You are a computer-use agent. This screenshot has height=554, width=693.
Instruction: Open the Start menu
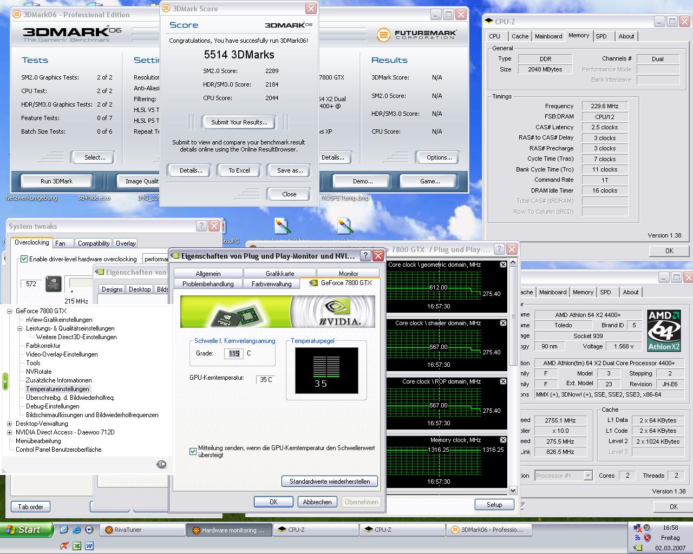click(27, 530)
